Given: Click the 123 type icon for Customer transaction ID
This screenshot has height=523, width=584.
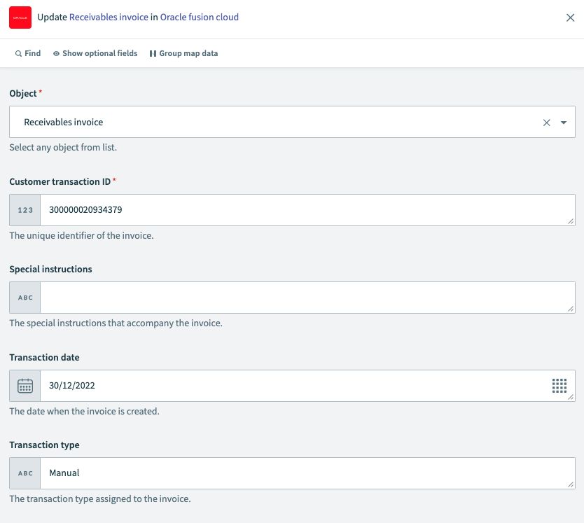Looking at the screenshot, I should (25, 210).
